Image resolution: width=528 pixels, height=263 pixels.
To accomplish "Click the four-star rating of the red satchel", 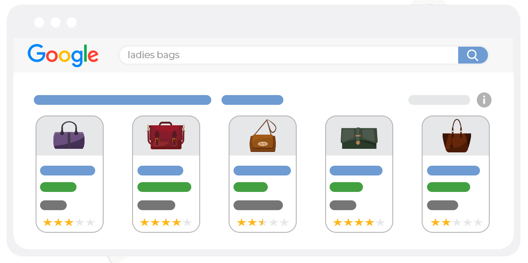I will [x=165, y=222].
